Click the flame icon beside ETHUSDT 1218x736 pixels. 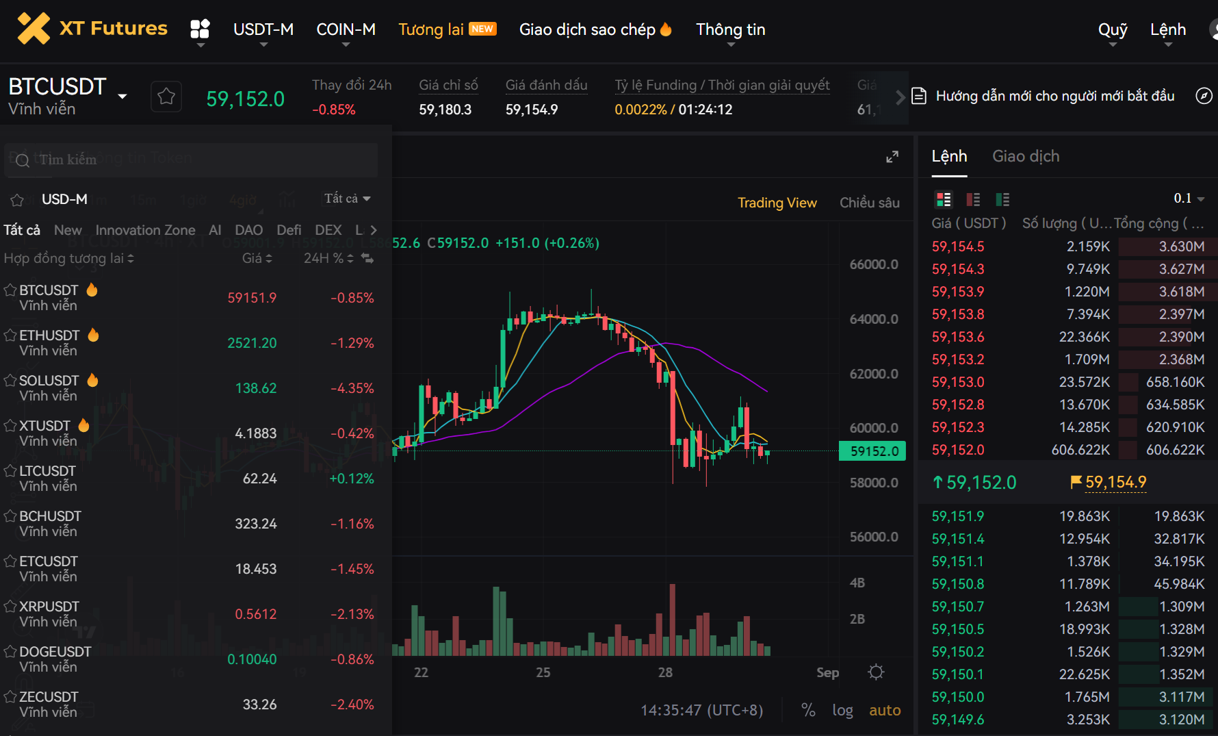(93, 335)
